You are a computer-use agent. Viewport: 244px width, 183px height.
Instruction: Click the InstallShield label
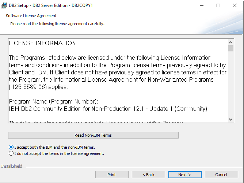click(12, 166)
